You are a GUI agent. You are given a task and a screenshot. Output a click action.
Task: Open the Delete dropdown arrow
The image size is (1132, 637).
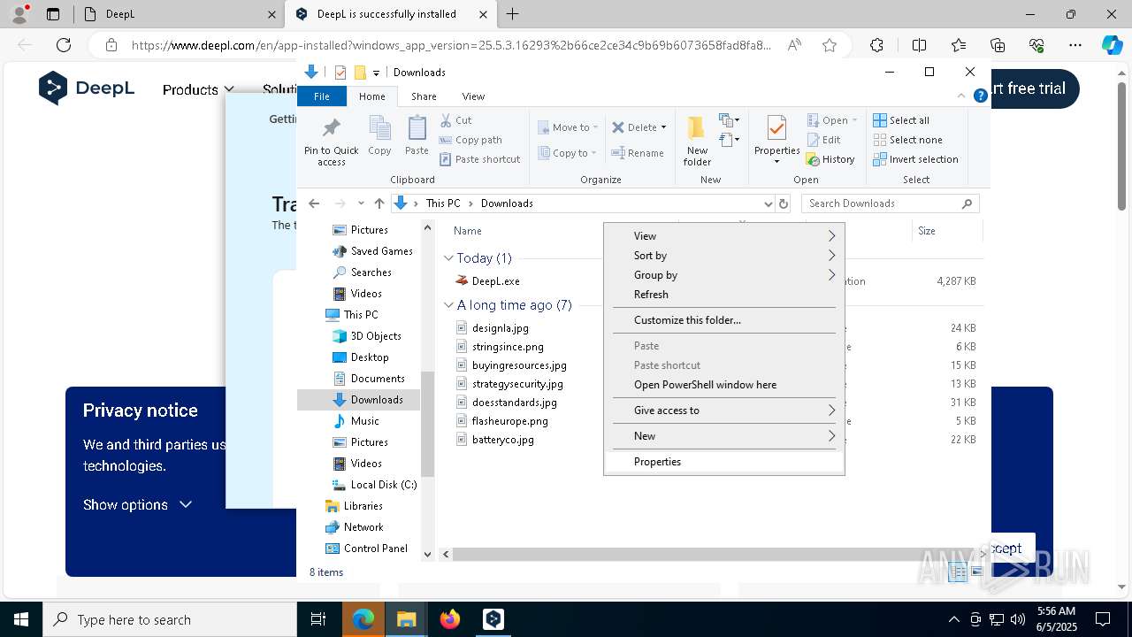[663, 127]
